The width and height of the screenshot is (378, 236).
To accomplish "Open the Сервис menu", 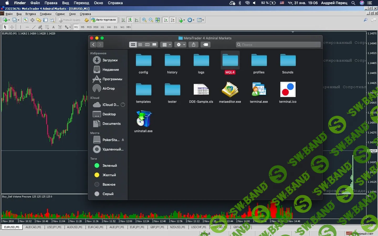I will pyautogui.click(x=60, y=14).
